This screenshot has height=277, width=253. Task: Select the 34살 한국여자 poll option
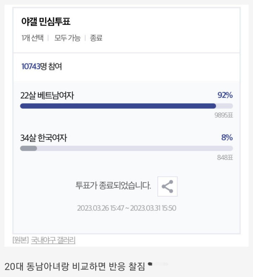coord(44,138)
